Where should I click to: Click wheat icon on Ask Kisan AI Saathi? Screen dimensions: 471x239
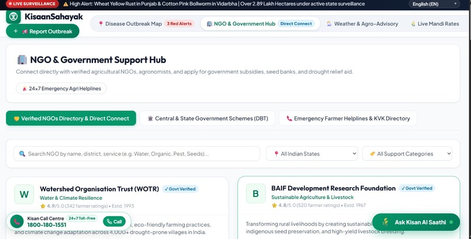tap(386, 222)
